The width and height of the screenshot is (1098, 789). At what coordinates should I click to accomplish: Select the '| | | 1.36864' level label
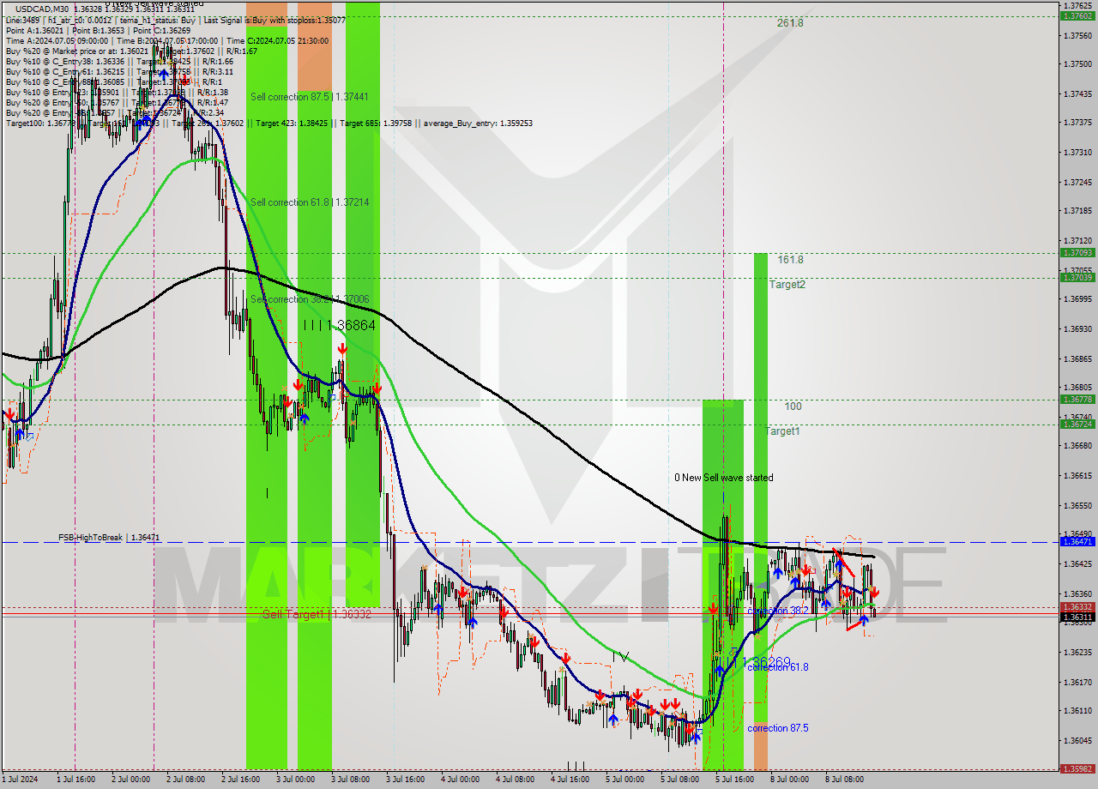tap(340, 326)
